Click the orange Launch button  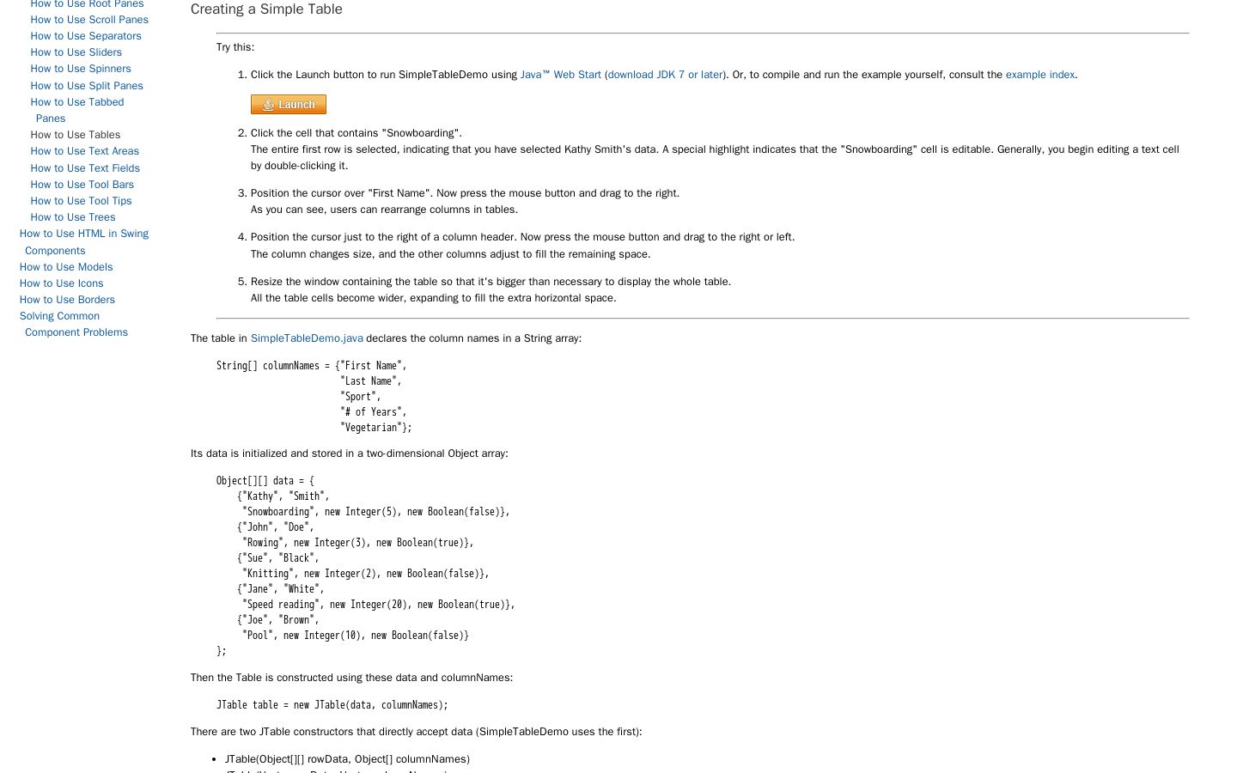[x=289, y=104]
